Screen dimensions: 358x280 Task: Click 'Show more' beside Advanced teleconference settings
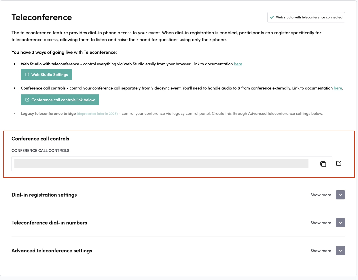point(321,251)
